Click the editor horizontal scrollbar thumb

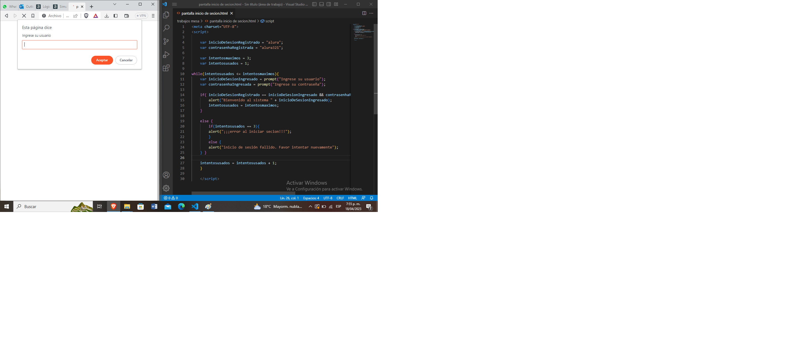[x=243, y=193]
